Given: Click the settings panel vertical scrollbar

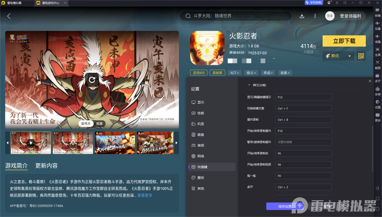Looking at the screenshot, I should (x=373, y=149).
